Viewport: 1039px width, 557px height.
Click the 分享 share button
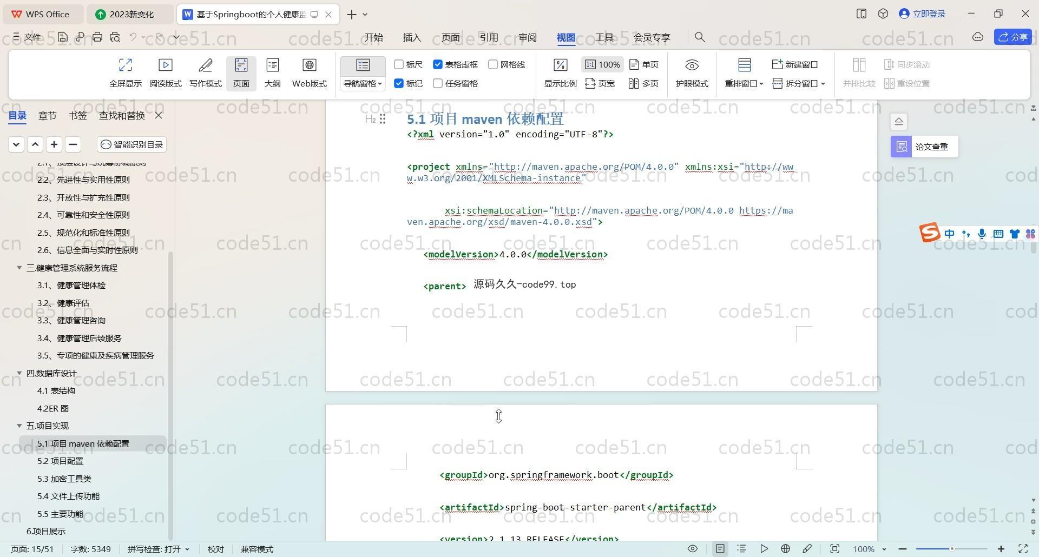pos(1012,37)
